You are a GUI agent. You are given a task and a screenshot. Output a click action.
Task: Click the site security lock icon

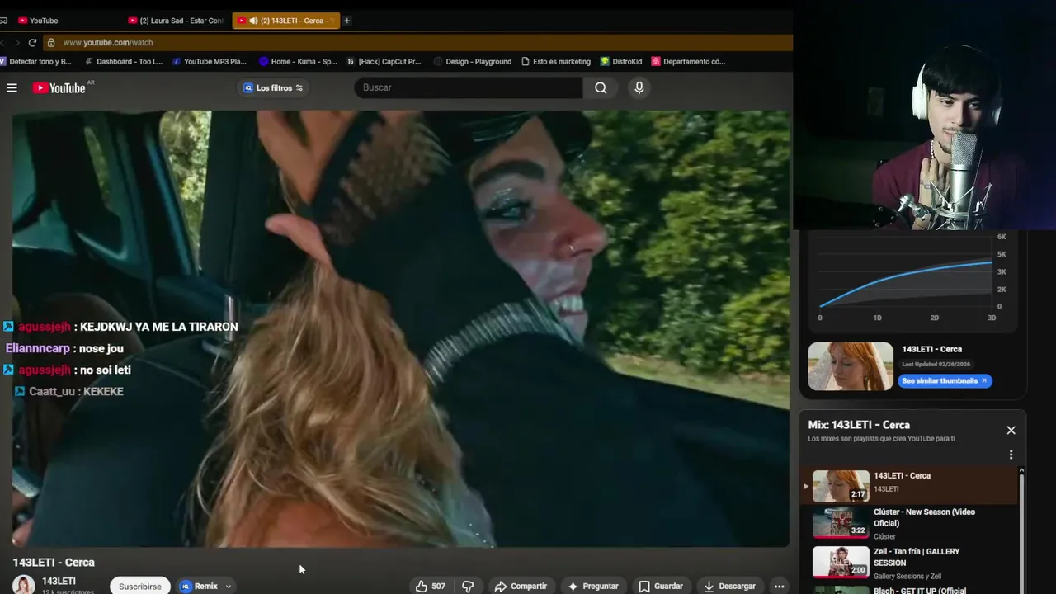[x=51, y=42]
